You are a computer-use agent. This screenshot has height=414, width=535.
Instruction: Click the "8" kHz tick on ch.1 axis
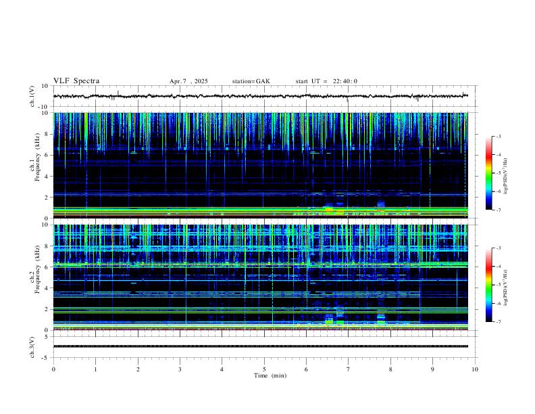click(x=47, y=134)
